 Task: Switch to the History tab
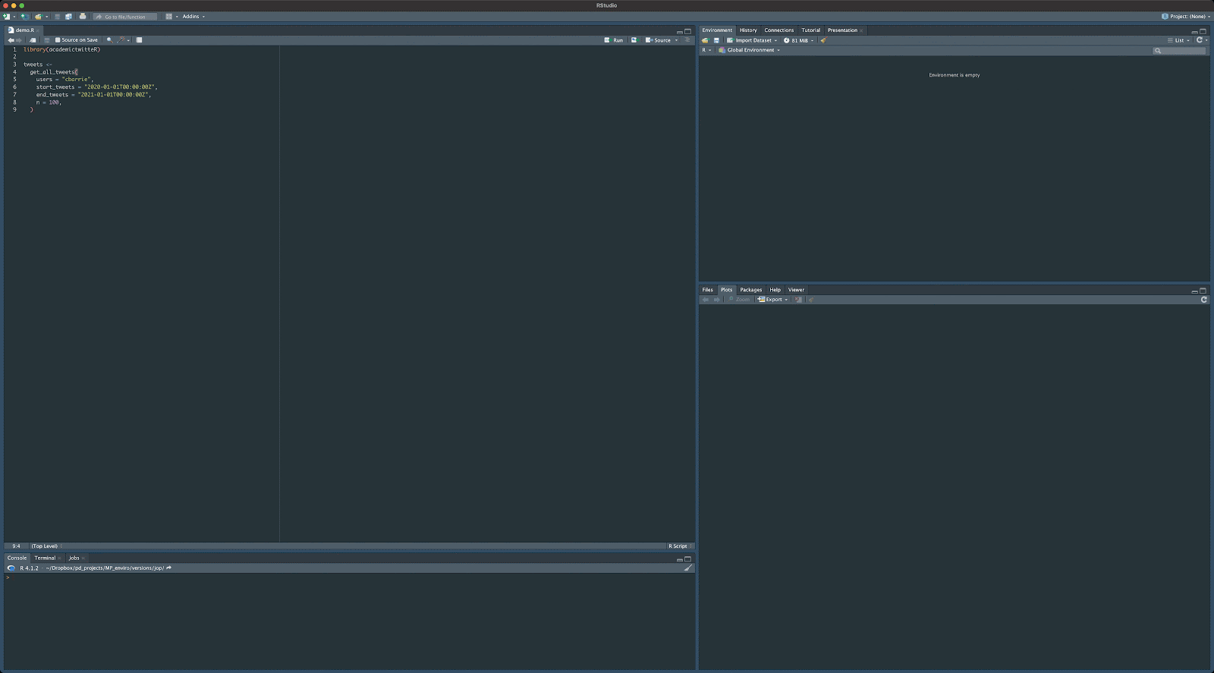point(748,30)
